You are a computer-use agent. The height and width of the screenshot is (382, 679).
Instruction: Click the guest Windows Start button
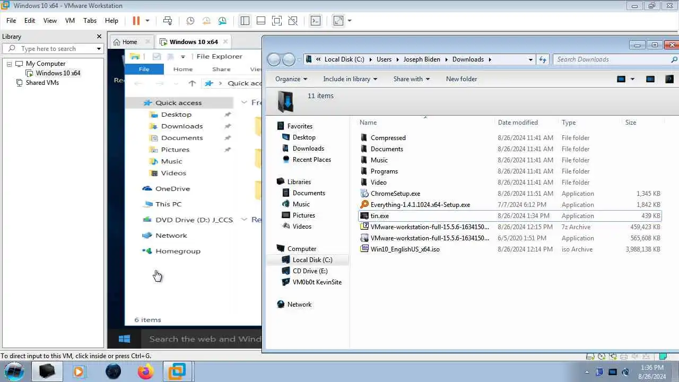click(125, 338)
